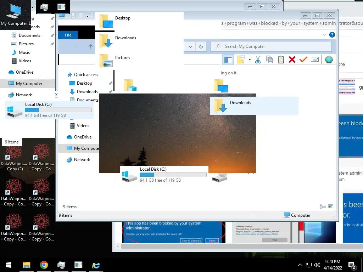Select OneDrive in front window sidebar
Screen dimensions: 363x272
tap(83, 137)
